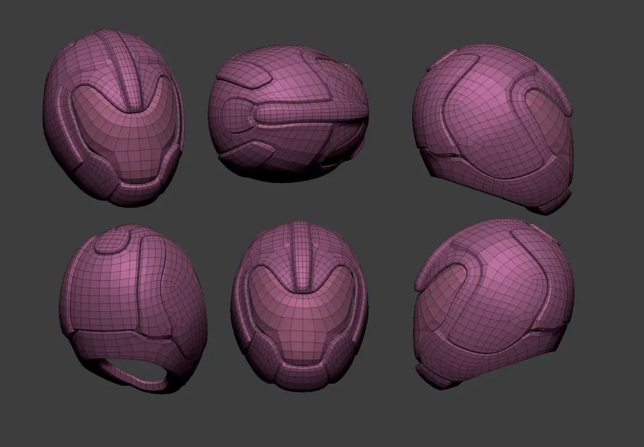The width and height of the screenshot is (644, 447).
Task: Select the upper-right side-view helmet model
Action: pos(494,129)
